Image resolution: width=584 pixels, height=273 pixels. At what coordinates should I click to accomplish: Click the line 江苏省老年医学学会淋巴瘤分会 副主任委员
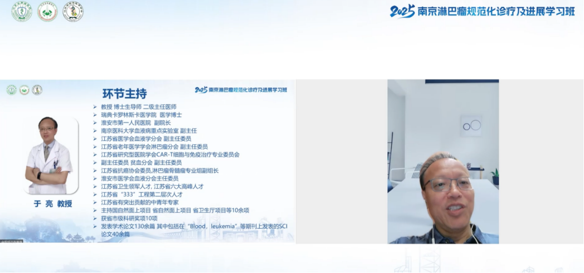(154, 147)
